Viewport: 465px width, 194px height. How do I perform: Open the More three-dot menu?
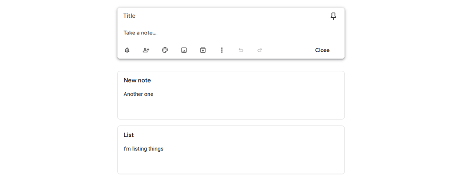click(x=222, y=50)
